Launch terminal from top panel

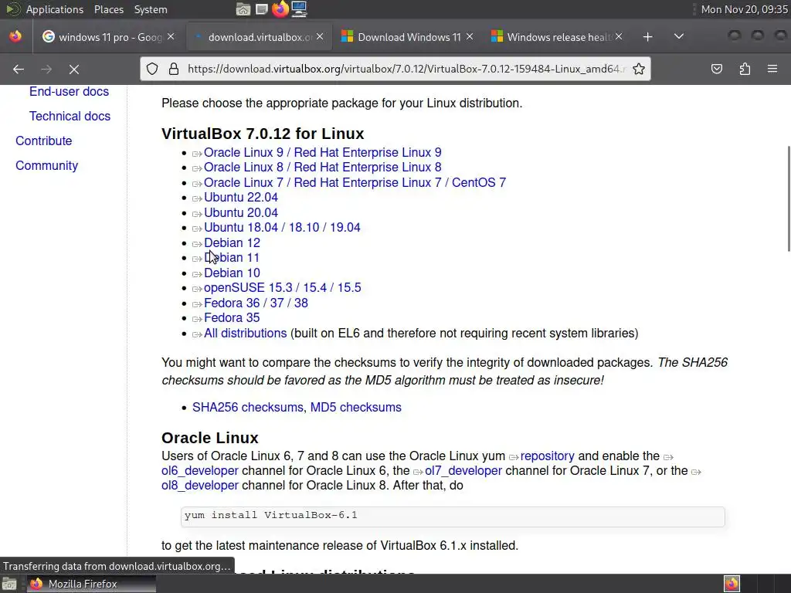pos(261,9)
